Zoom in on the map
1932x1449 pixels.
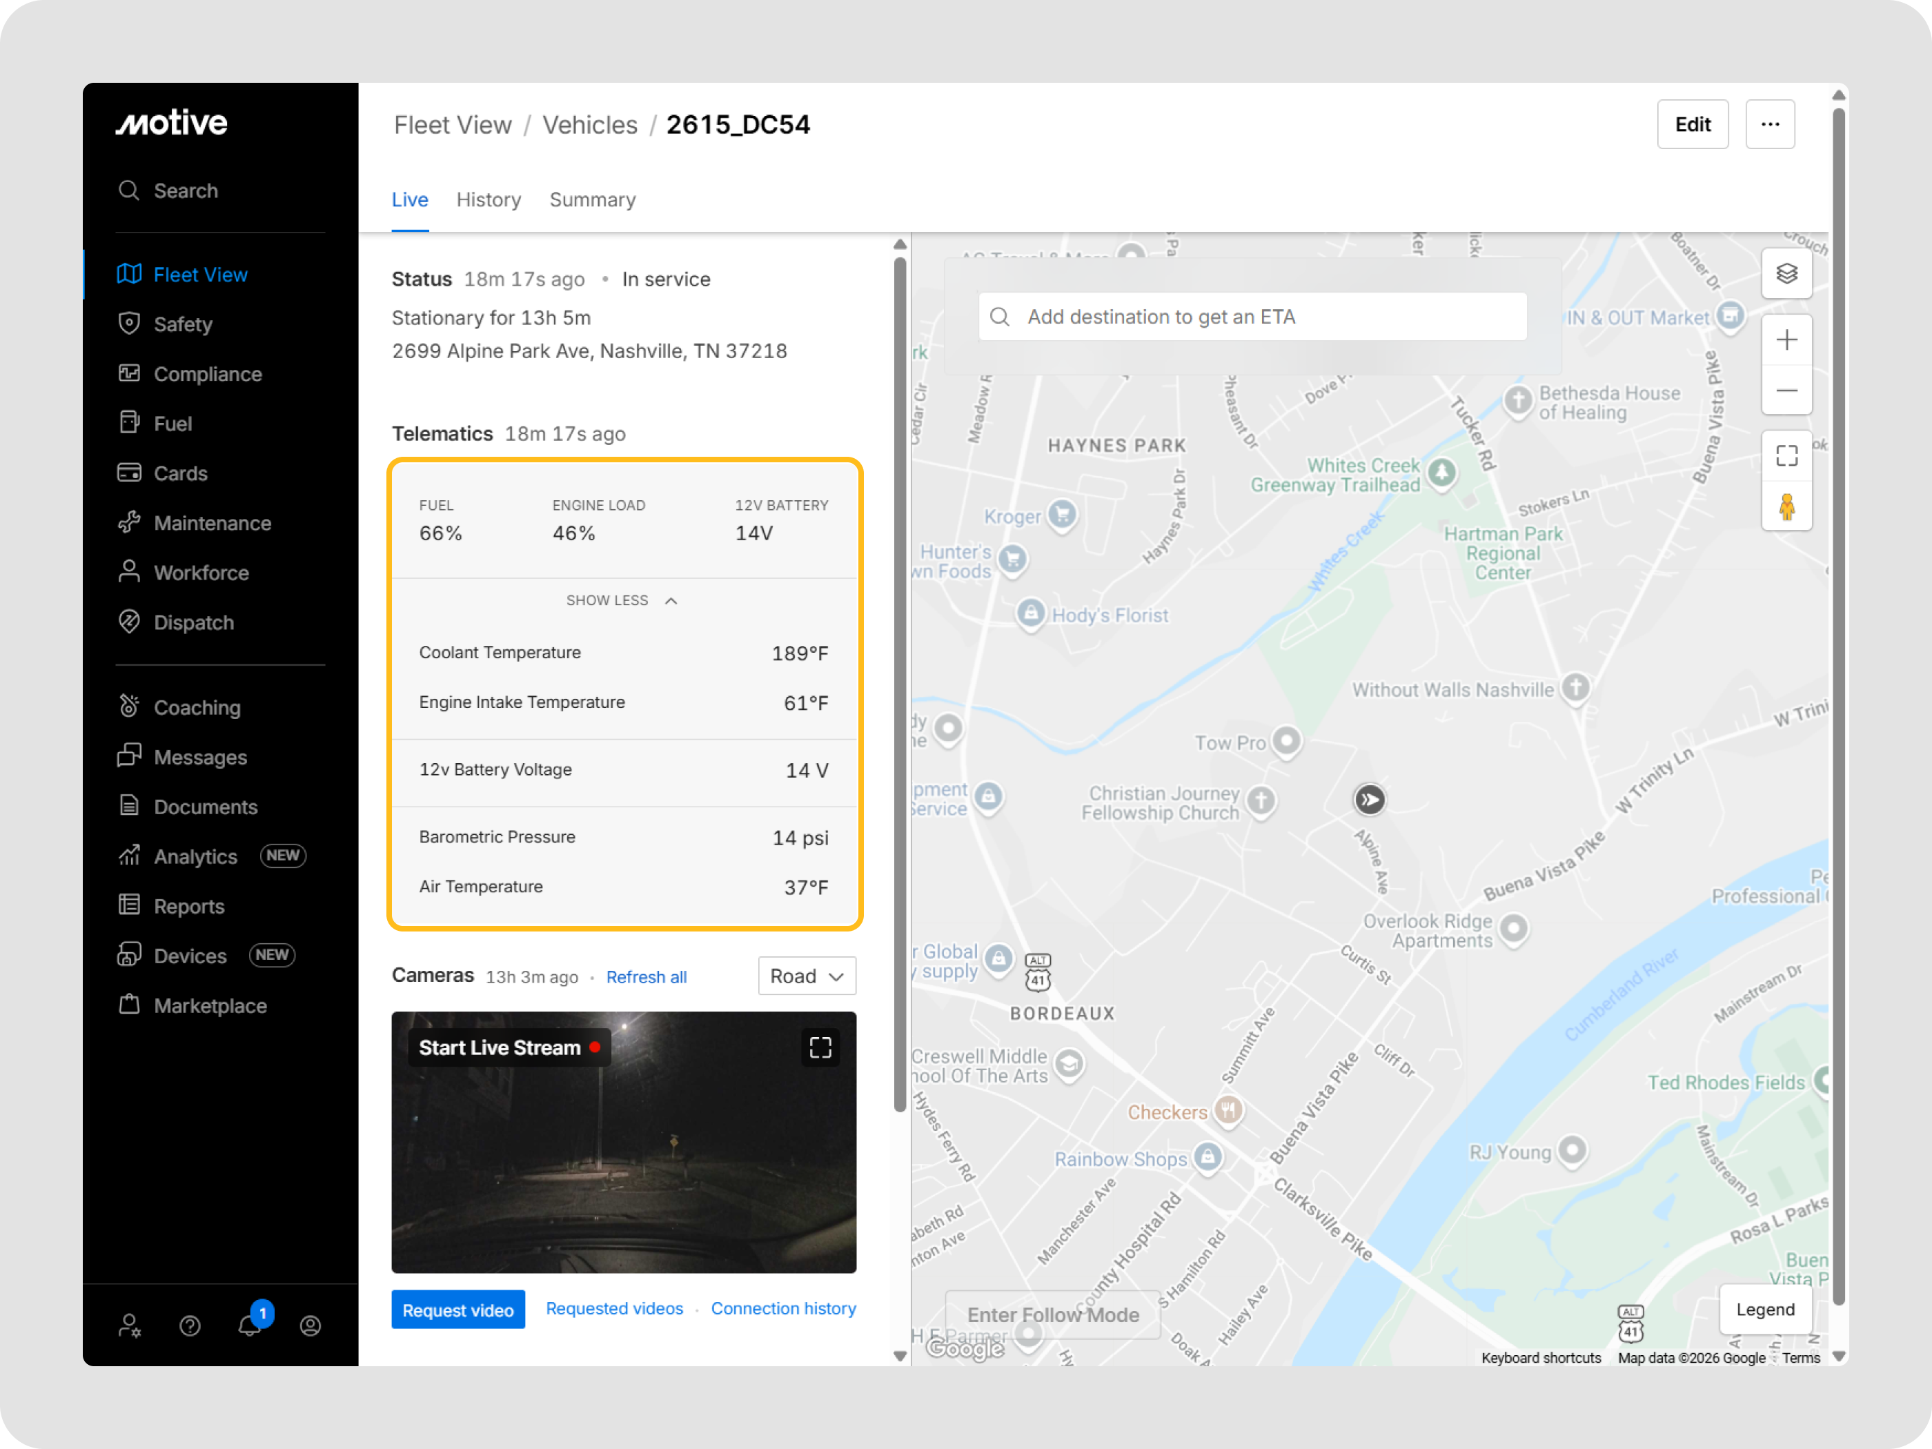pos(1786,339)
